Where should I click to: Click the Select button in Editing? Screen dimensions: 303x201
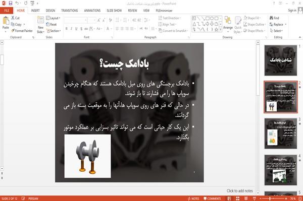pyautogui.click(x=276, y=31)
